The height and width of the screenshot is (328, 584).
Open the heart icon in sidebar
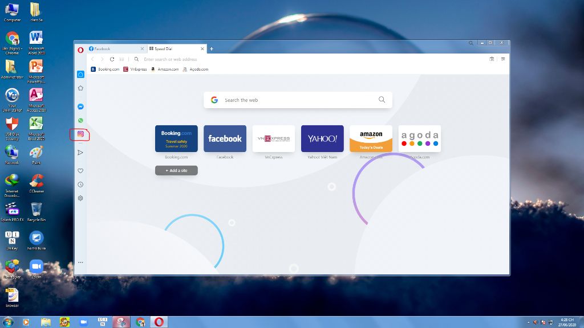pyautogui.click(x=80, y=171)
